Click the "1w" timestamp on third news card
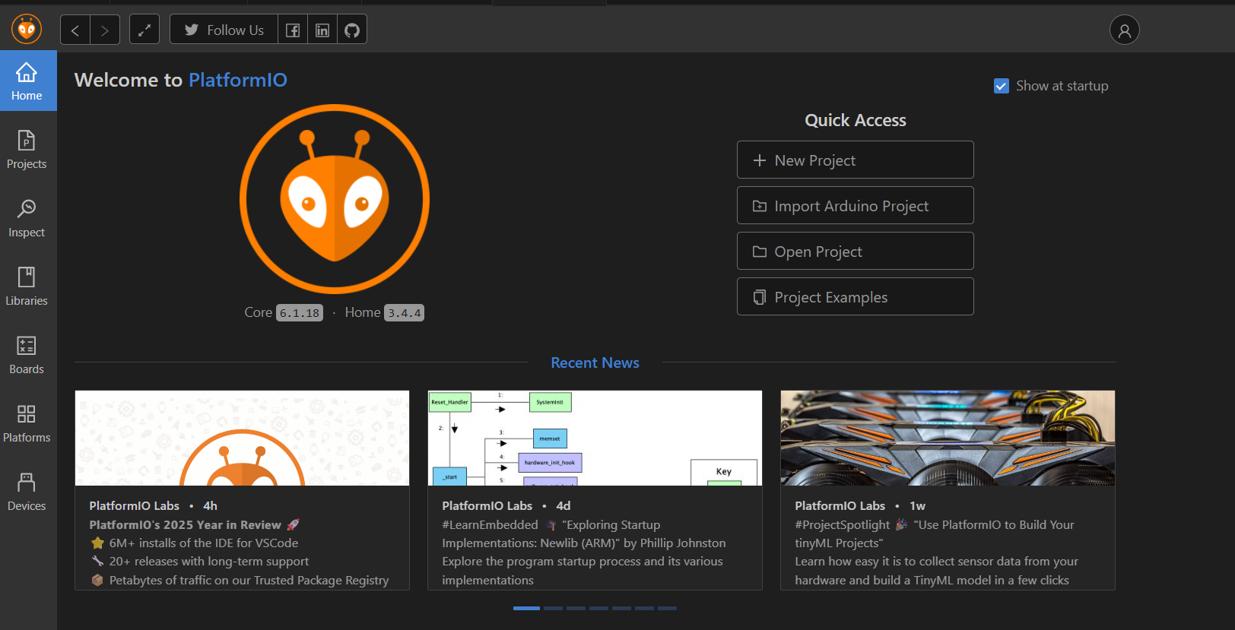 point(917,505)
